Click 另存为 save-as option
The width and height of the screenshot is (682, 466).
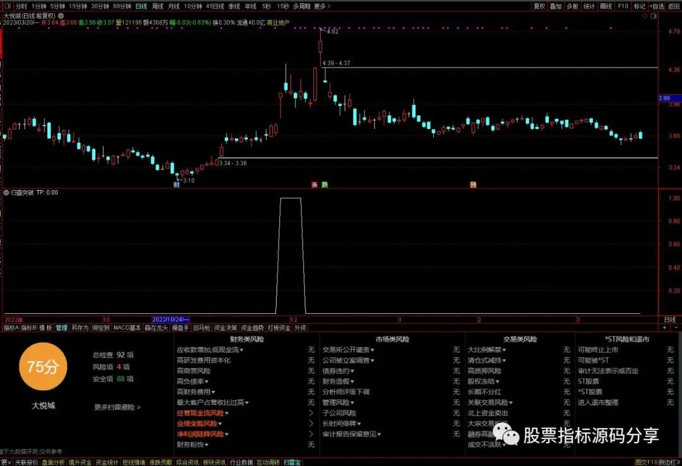[x=80, y=328]
